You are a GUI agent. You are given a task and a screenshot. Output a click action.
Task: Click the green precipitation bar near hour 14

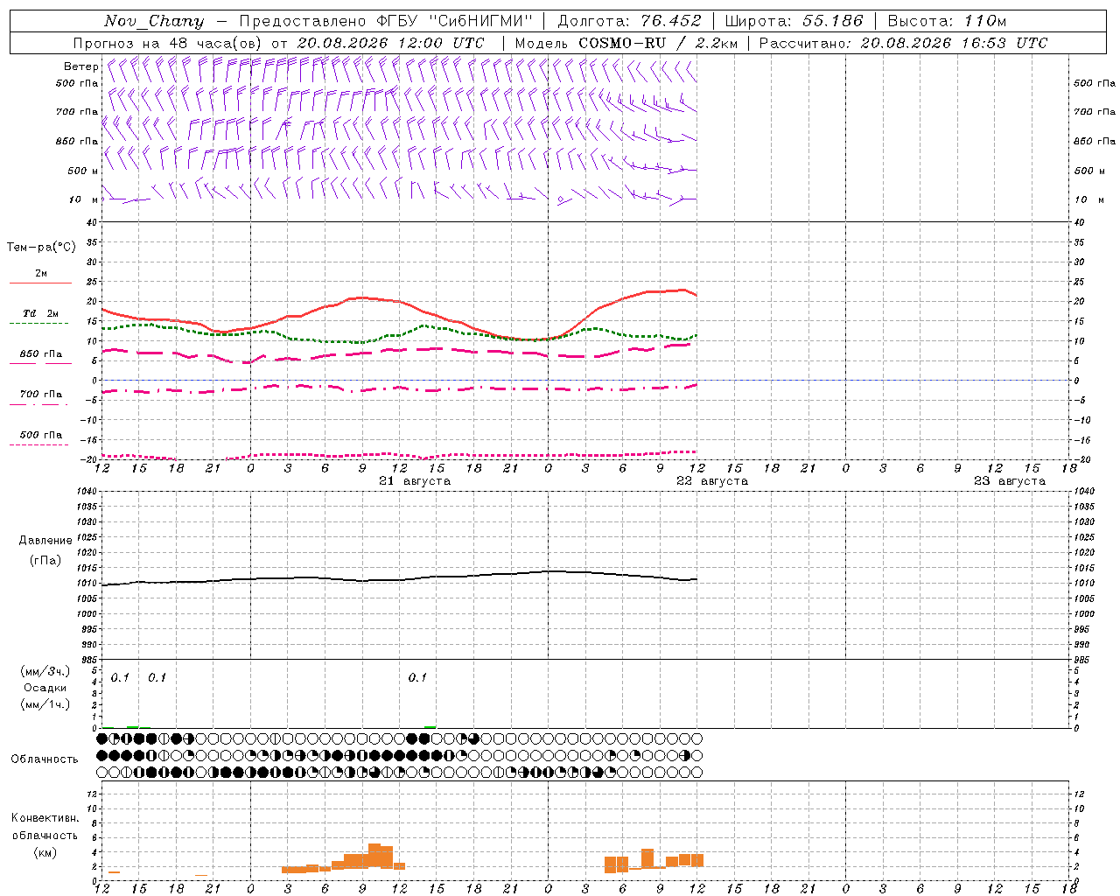click(x=430, y=726)
